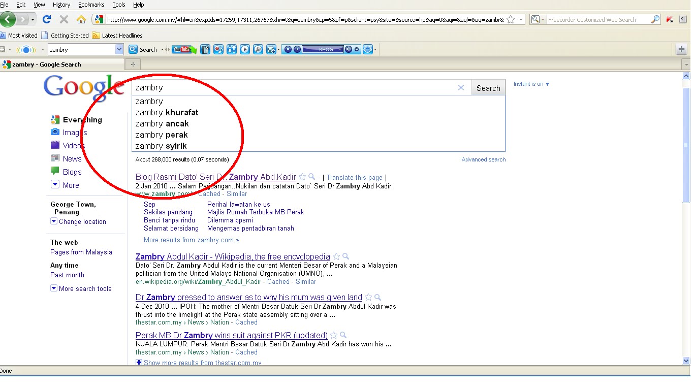Image resolution: width=694 pixels, height=390 pixels.
Task: Star the Blog Rasmi Dato' Seri result
Action: 302,177
